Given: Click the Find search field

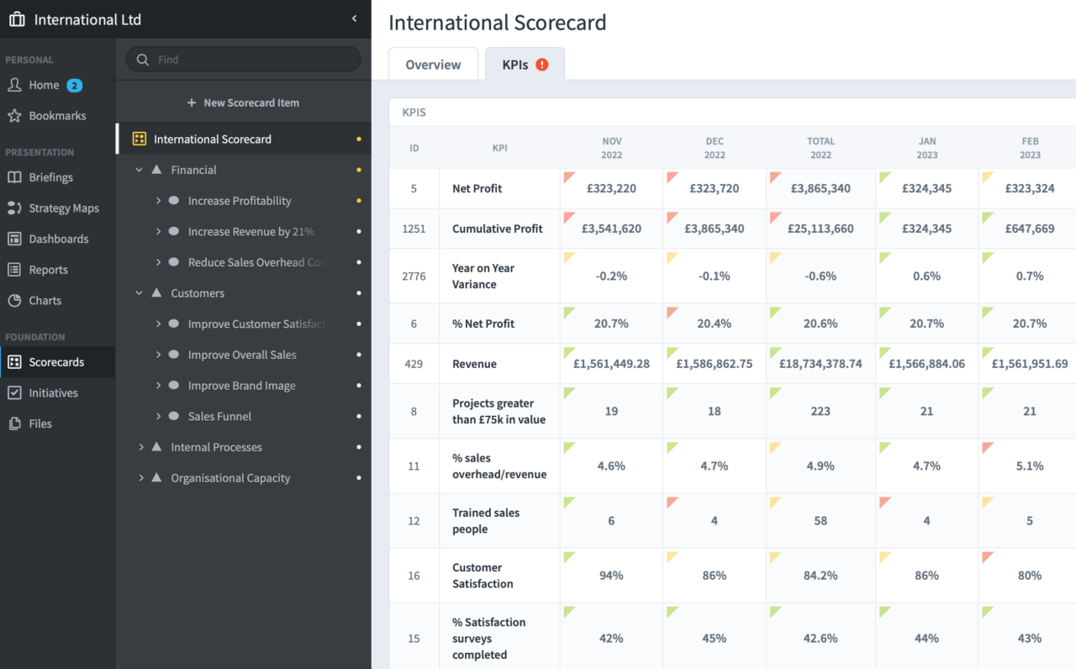Looking at the screenshot, I should (243, 59).
